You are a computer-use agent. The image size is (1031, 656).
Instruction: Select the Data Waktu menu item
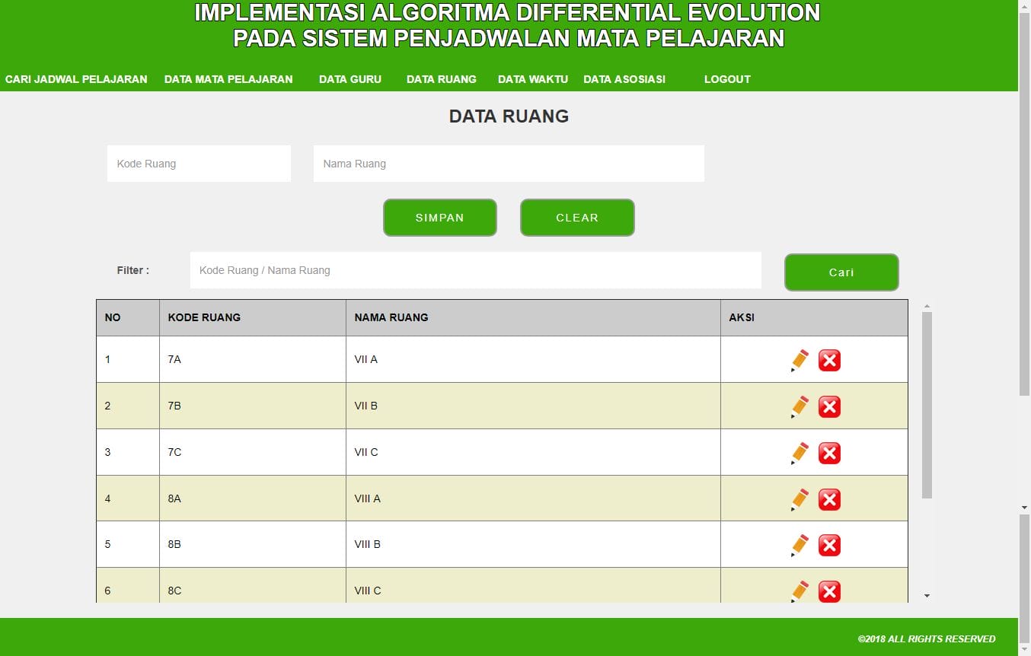pyautogui.click(x=533, y=79)
